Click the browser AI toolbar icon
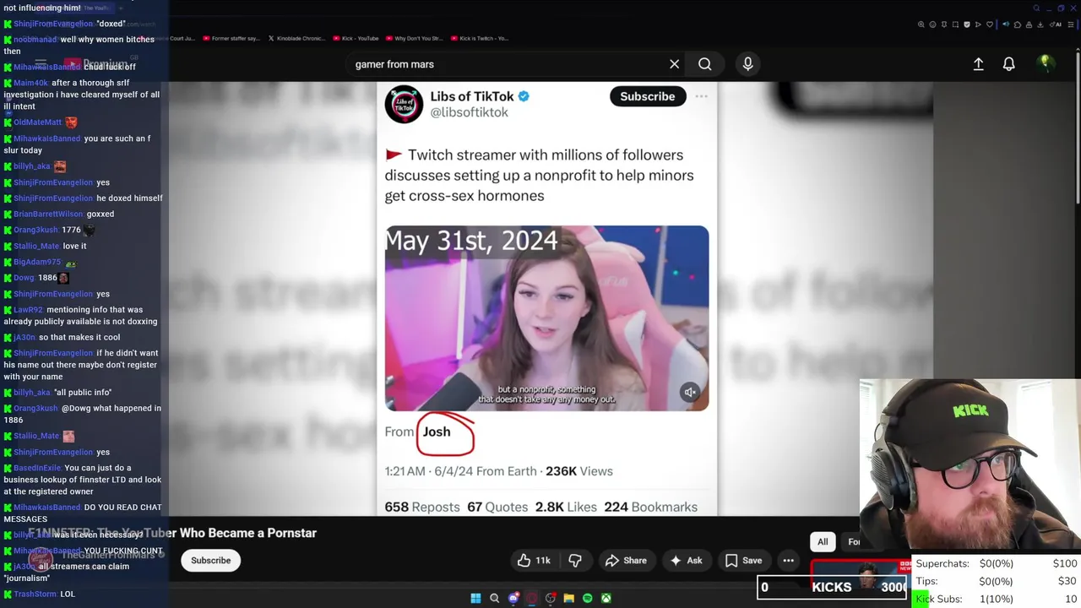This screenshot has height=608, width=1081. tap(1056, 24)
